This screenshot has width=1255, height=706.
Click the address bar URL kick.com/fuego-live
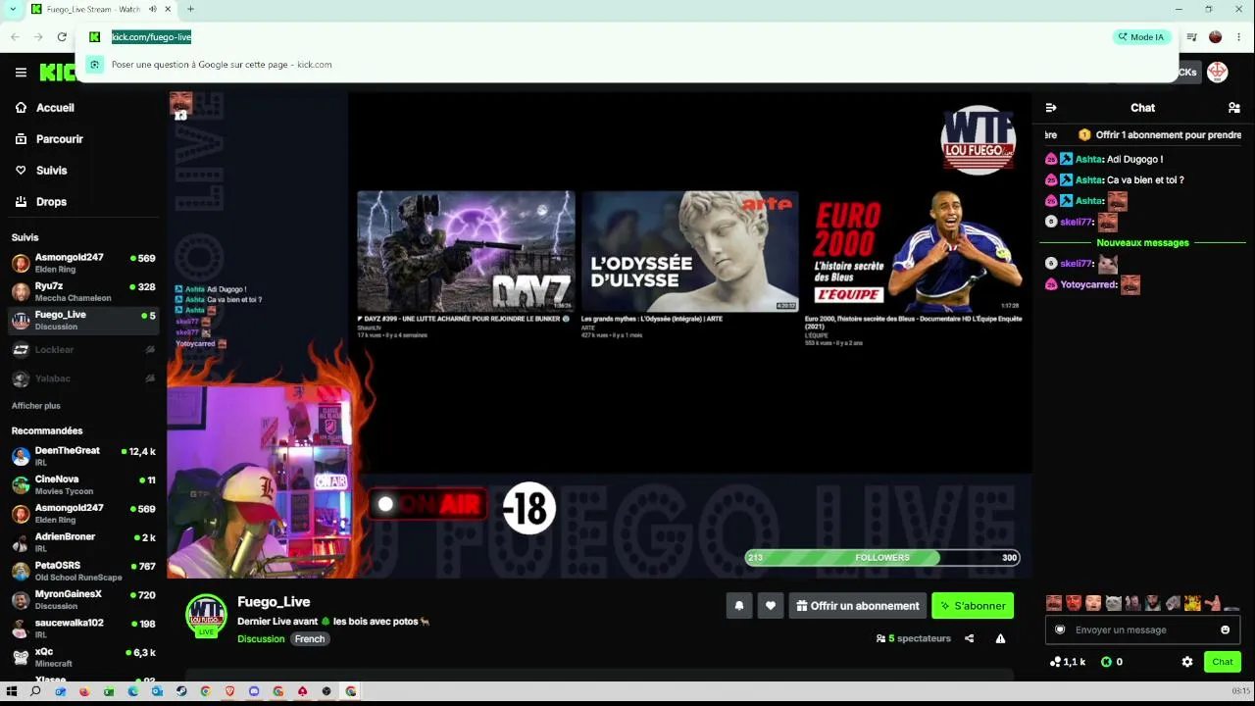coord(151,37)
